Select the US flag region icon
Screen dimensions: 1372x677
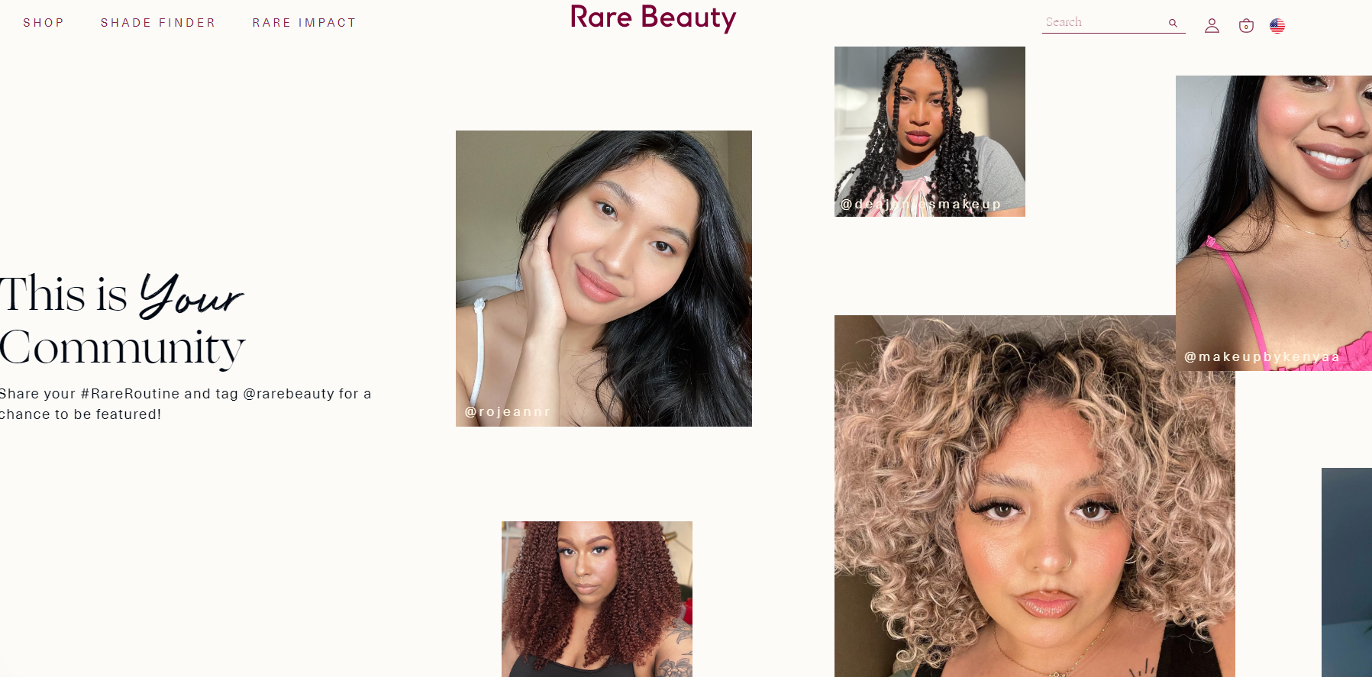1277,26
